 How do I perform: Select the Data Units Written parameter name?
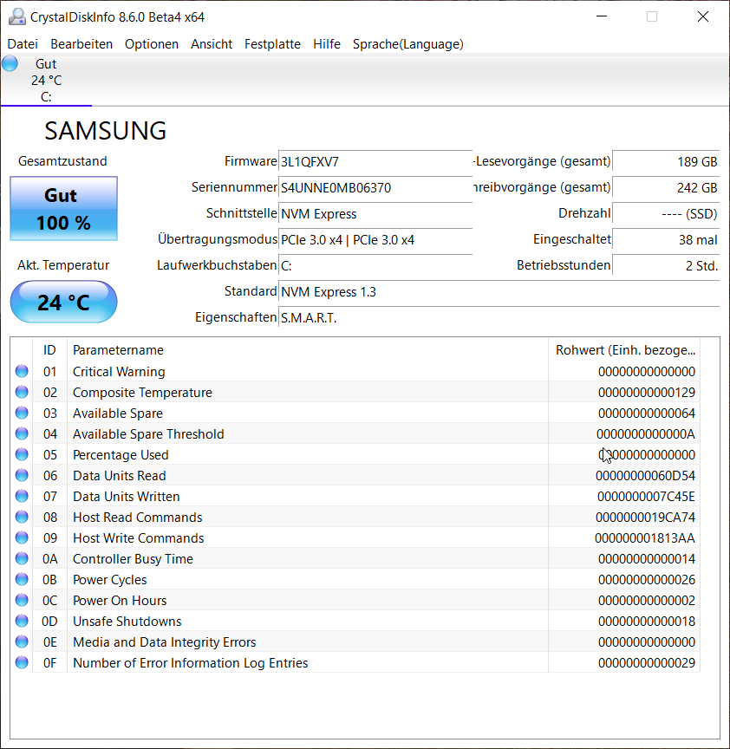(x=126, y=497)
